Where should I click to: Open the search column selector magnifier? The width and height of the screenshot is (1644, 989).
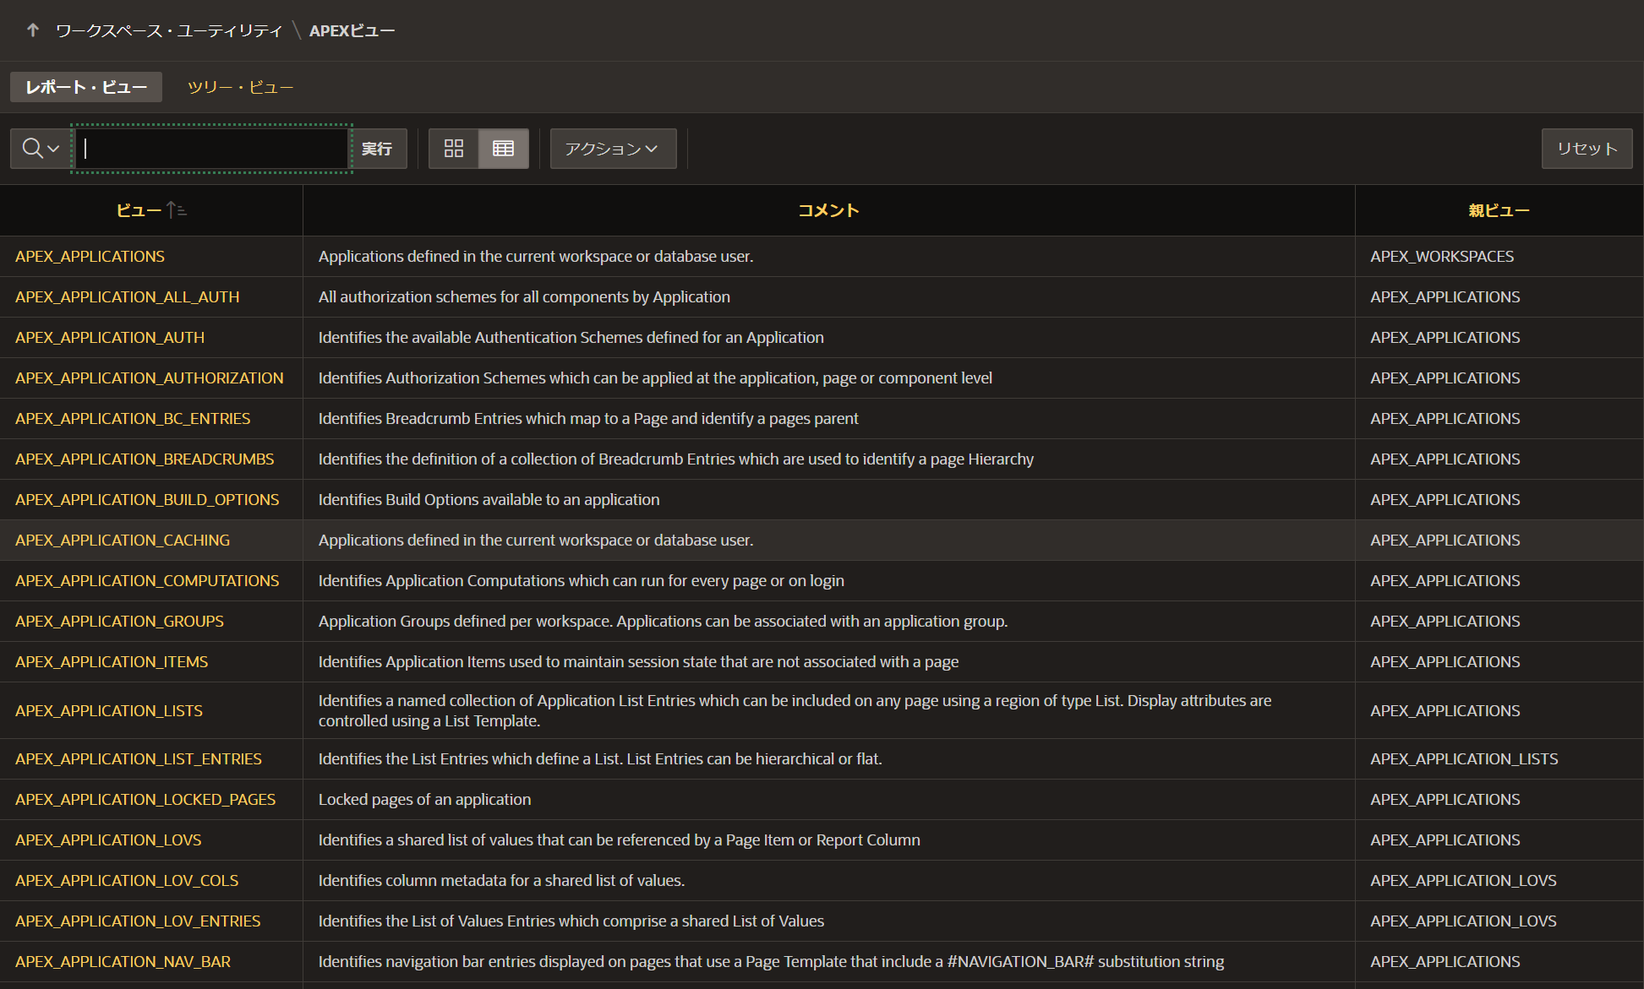click(41, 149)
